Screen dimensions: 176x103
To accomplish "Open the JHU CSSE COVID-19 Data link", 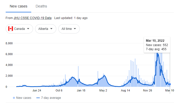I will pos(33,18).
